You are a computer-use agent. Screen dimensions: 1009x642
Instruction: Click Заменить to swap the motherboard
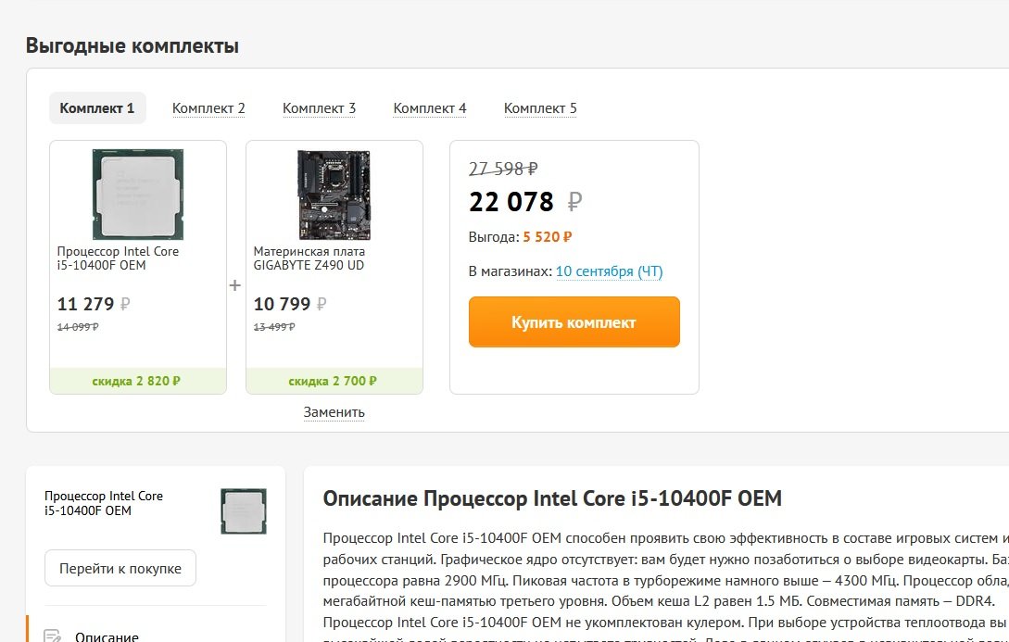334,412
